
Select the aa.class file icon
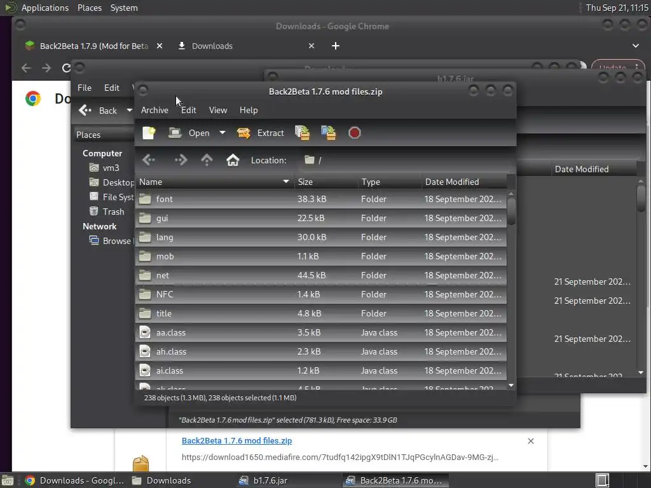145,332
